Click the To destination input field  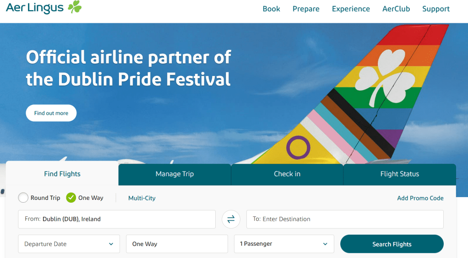tap(345, 219)
